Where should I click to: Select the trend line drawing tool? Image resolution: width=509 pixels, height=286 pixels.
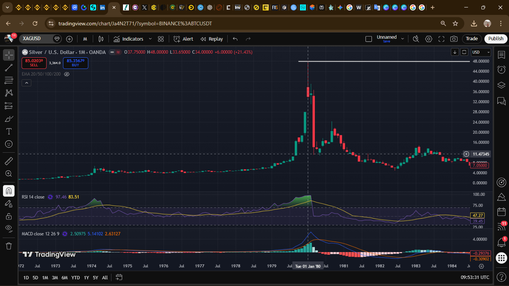point(9,67)
